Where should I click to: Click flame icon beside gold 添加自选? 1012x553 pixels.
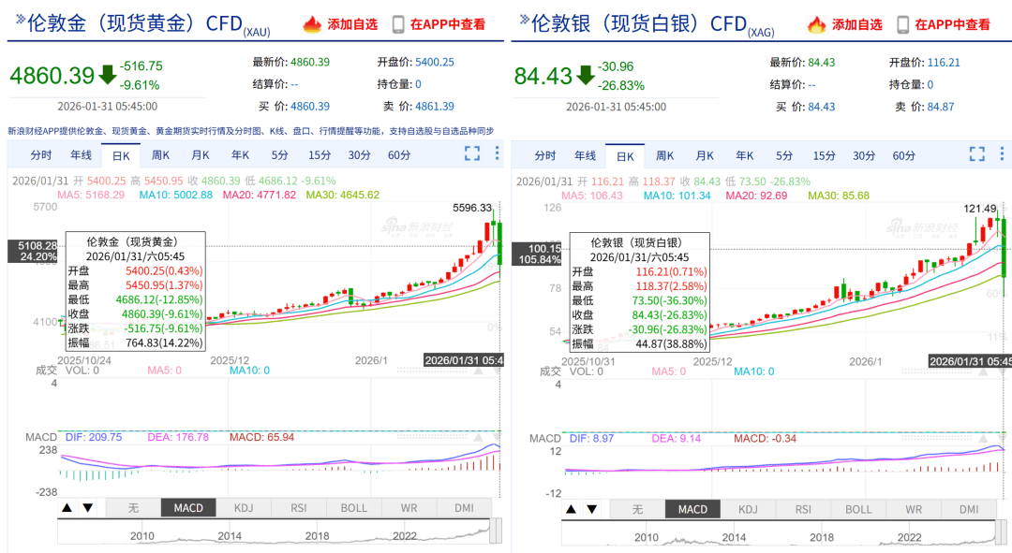pos(312,24)
